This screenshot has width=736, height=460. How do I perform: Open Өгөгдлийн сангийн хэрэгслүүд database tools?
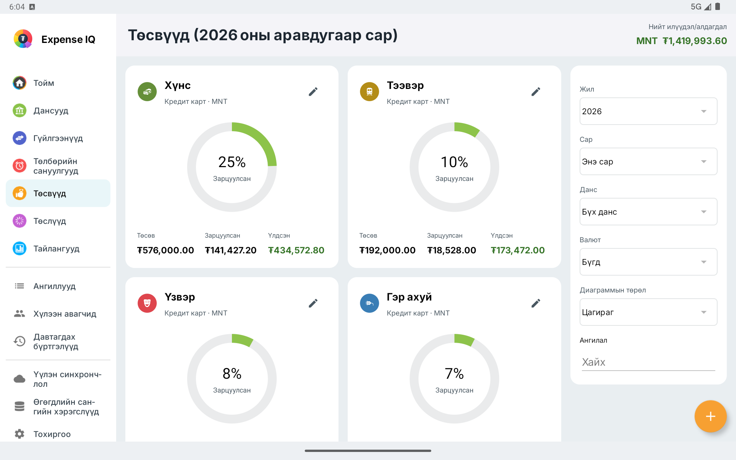coord(58,406)
